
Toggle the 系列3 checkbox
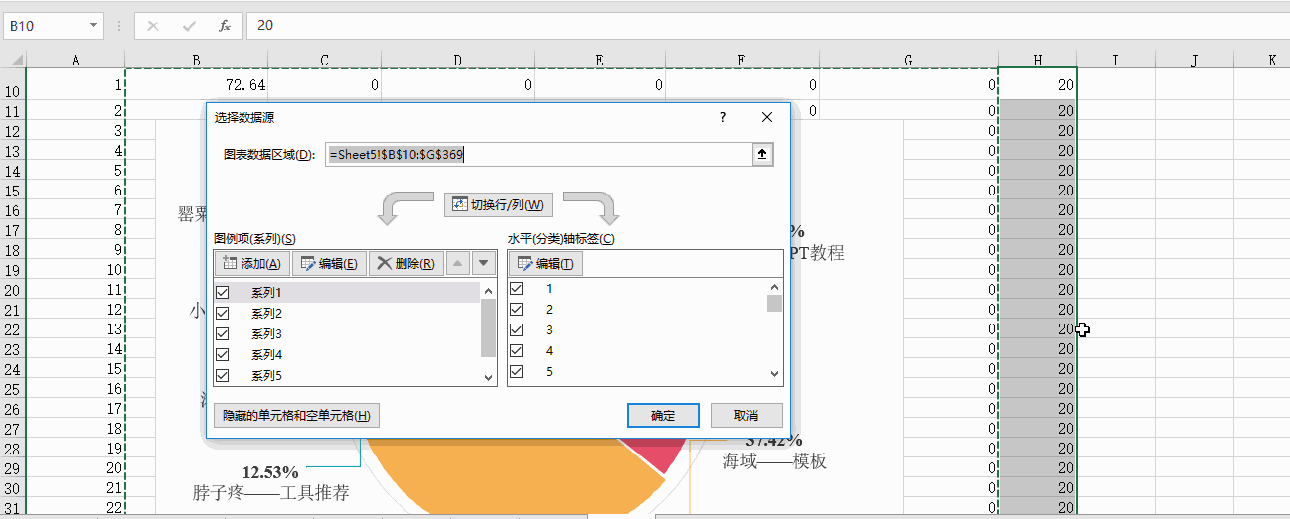click(x=223, y=333)
